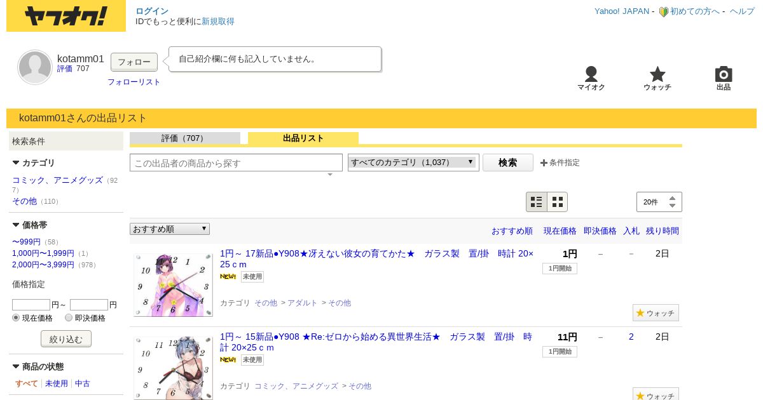Focus the maximum price input field
Screen dimensions: 763x400
tap(89, 305)
